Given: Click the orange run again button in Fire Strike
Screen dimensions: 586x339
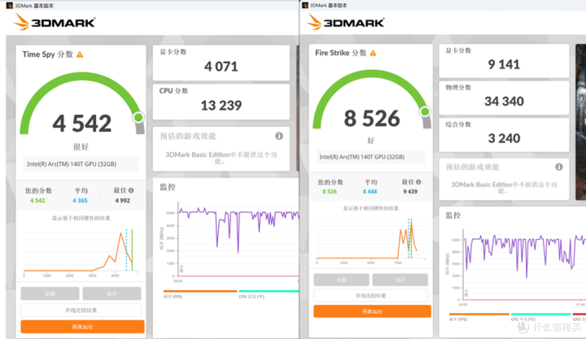Looking at the screenshot, I should click(372, 311).
